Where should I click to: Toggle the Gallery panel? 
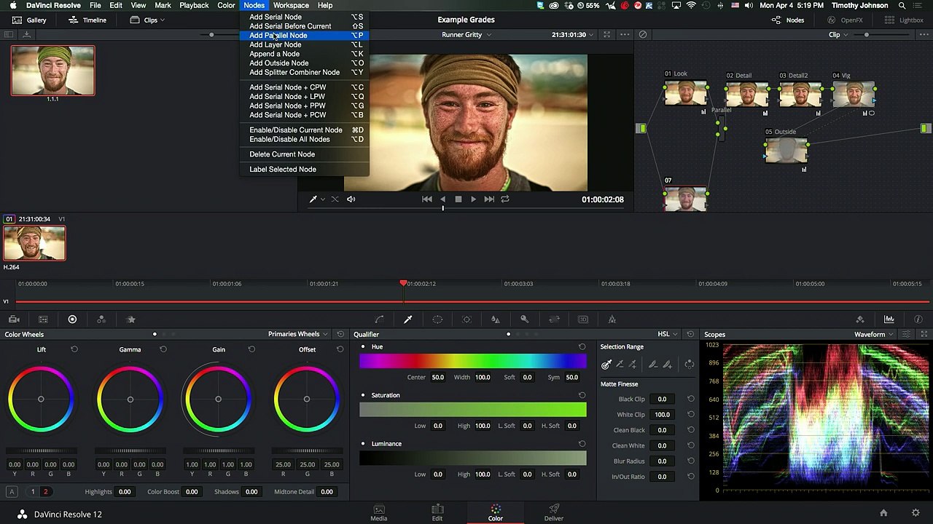coord(30,20)
